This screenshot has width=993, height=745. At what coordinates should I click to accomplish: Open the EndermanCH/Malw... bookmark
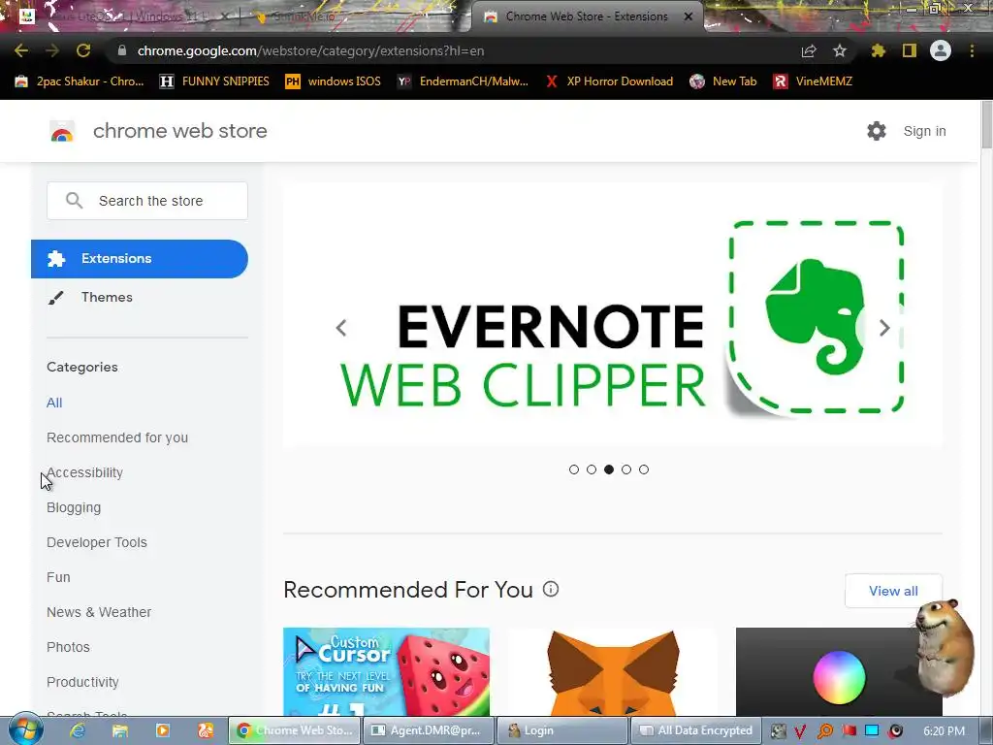point(463,81)
